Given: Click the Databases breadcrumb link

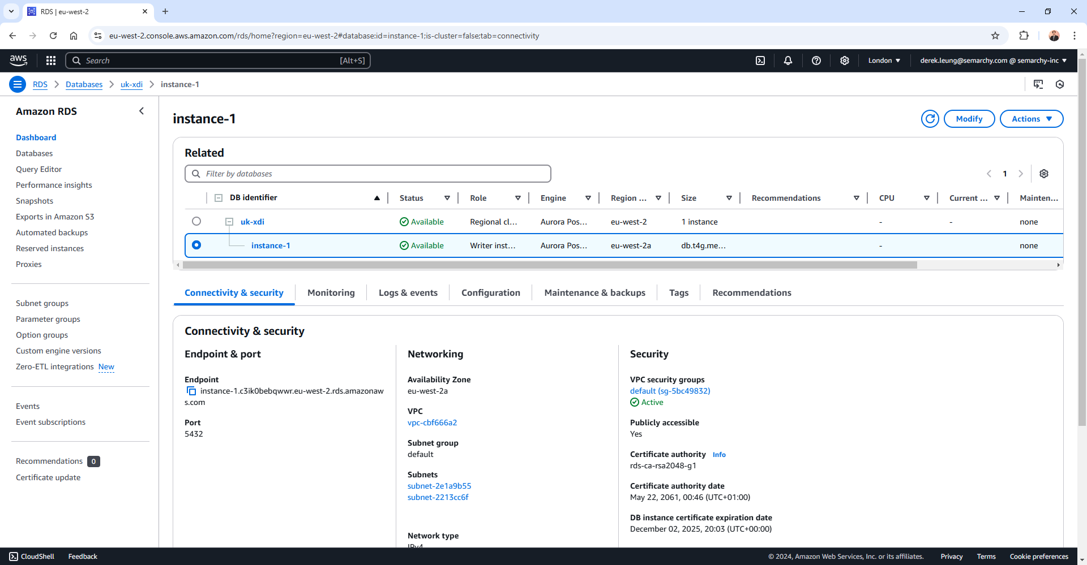Looking at the screenshot, I should point(84,84).
